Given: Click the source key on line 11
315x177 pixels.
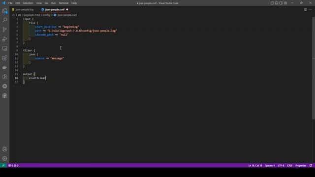Looking at the screenshot, I should click(39, 59).
